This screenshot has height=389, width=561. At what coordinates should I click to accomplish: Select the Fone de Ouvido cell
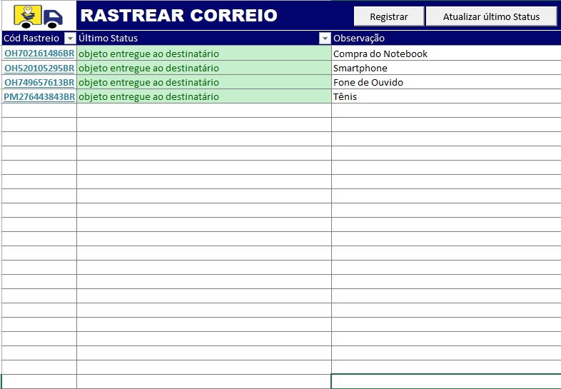[x=446, y=82]
